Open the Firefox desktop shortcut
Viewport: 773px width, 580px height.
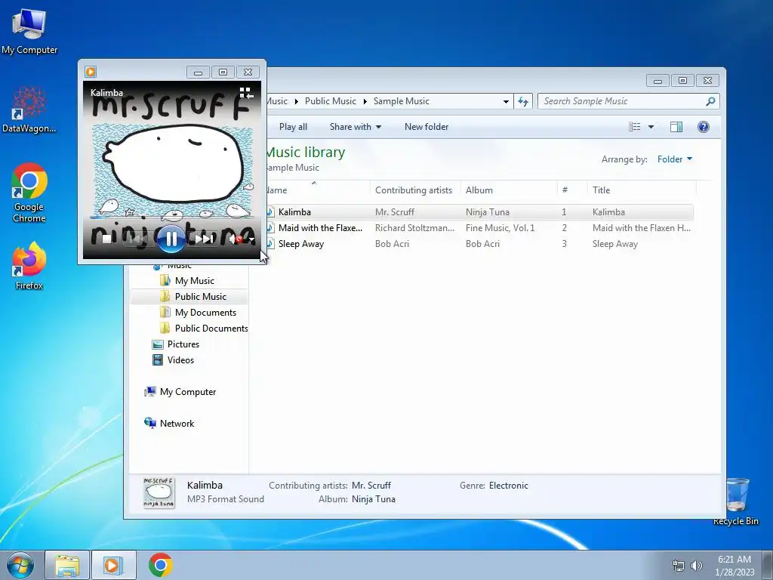point(29,265)
